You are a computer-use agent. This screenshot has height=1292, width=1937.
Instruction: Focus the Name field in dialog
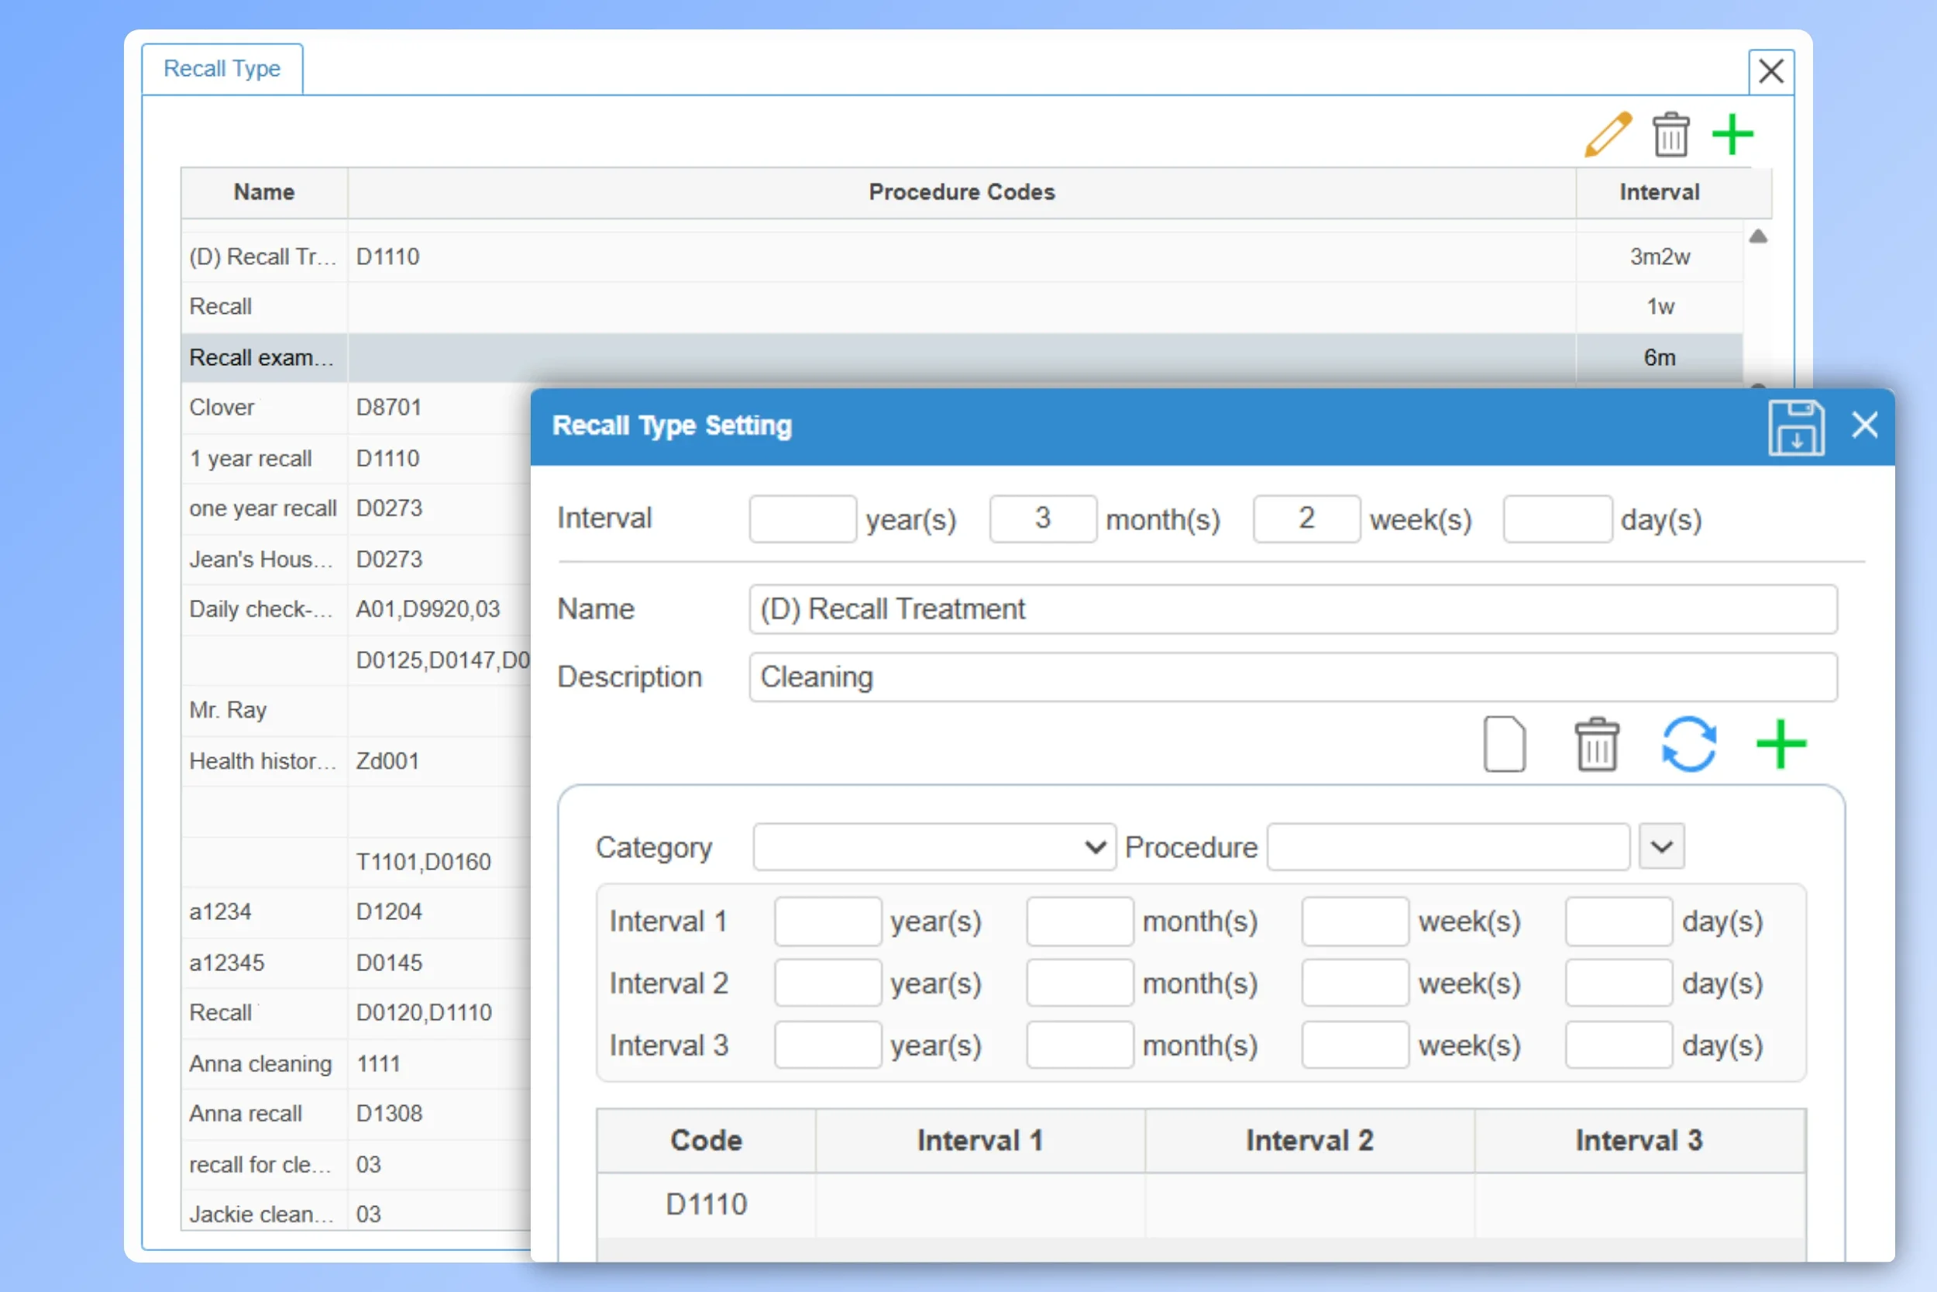tap(1292, 610)
